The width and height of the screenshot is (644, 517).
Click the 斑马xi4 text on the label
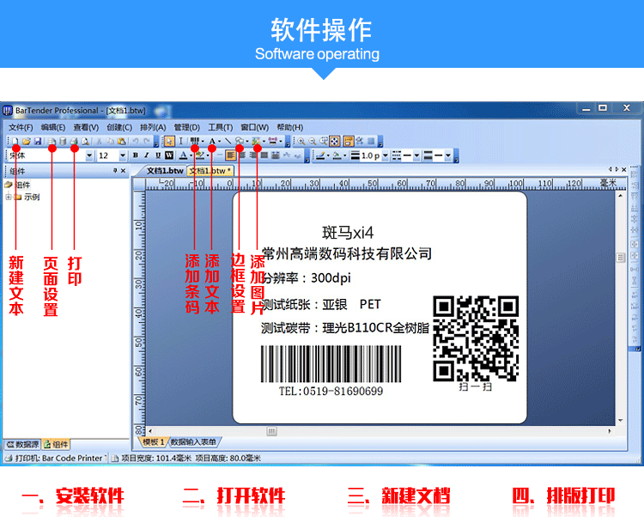[x=348, y=234]
